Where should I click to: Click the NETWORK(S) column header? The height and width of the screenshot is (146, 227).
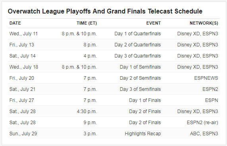pyautogui.click(x=204, y=23)
